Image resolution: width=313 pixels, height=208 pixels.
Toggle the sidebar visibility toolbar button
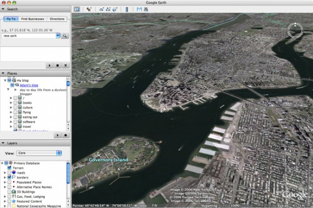pos(77,9)
